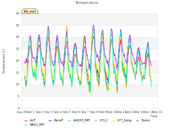Screen dimensions: 174x130
Task: Toggle the AirT legend entry
Action: pos(30,120)
